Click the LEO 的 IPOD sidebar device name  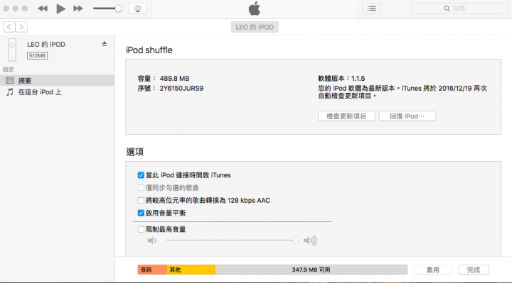[x=46, y=44]
